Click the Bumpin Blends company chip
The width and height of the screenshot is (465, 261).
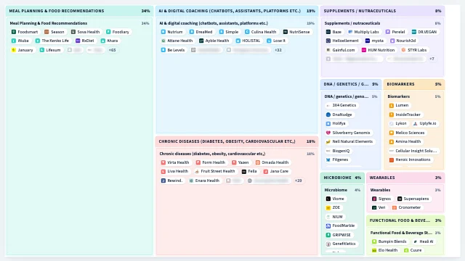tap(389, 241)
